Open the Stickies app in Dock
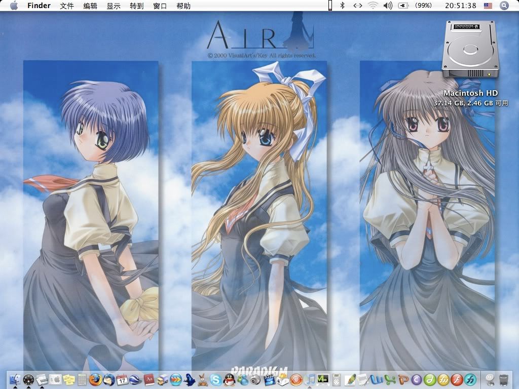Image resolution: width=519 pixels, height=389 pixels. coord(69,379)
